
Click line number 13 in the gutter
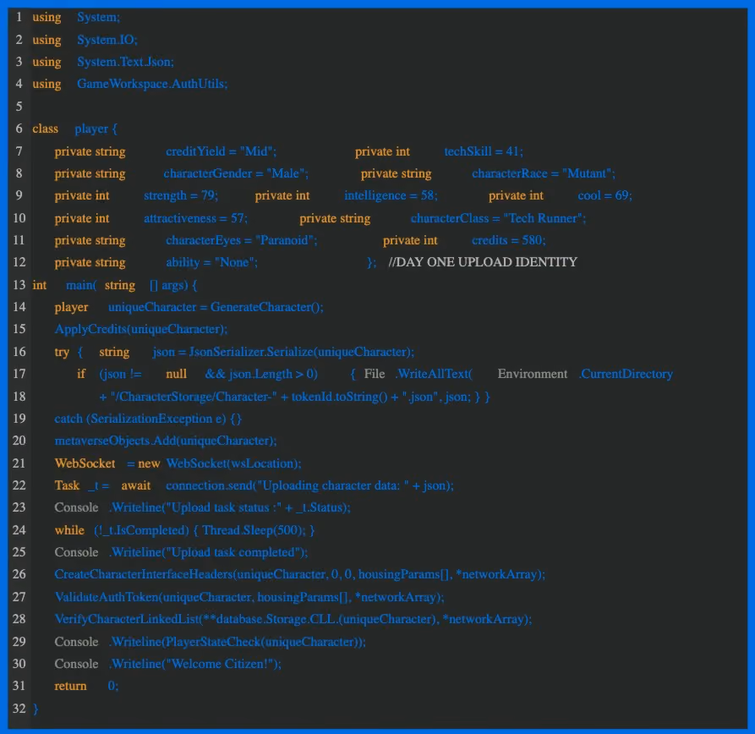pyautogui.click(x=19, y=285)
